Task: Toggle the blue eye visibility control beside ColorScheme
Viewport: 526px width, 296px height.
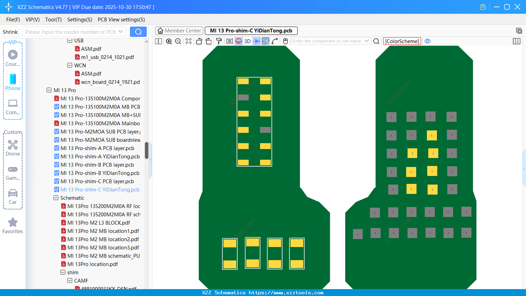Action: [428, 41]
